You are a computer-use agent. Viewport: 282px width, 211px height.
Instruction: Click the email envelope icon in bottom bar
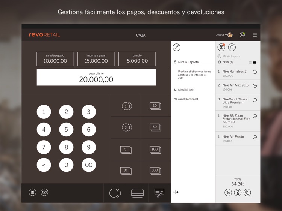[x=44, y=192]
